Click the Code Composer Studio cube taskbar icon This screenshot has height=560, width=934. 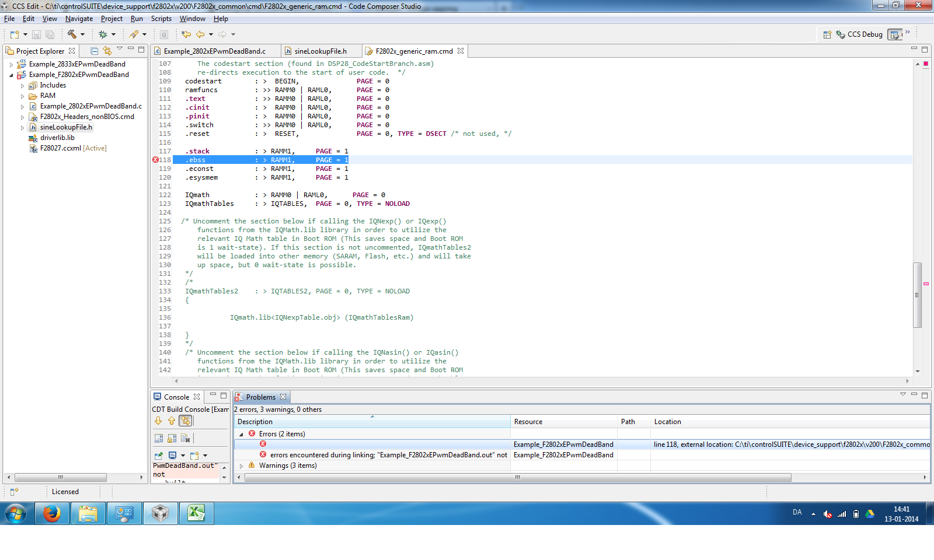click(x=160, y=513)
